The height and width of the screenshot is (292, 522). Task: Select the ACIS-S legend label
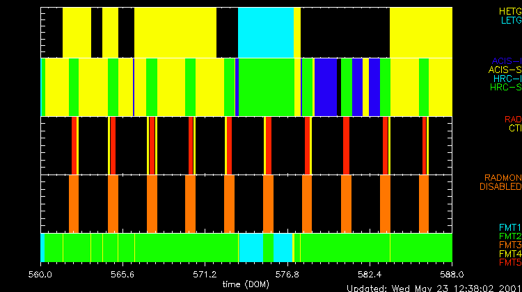click(505, 70)
